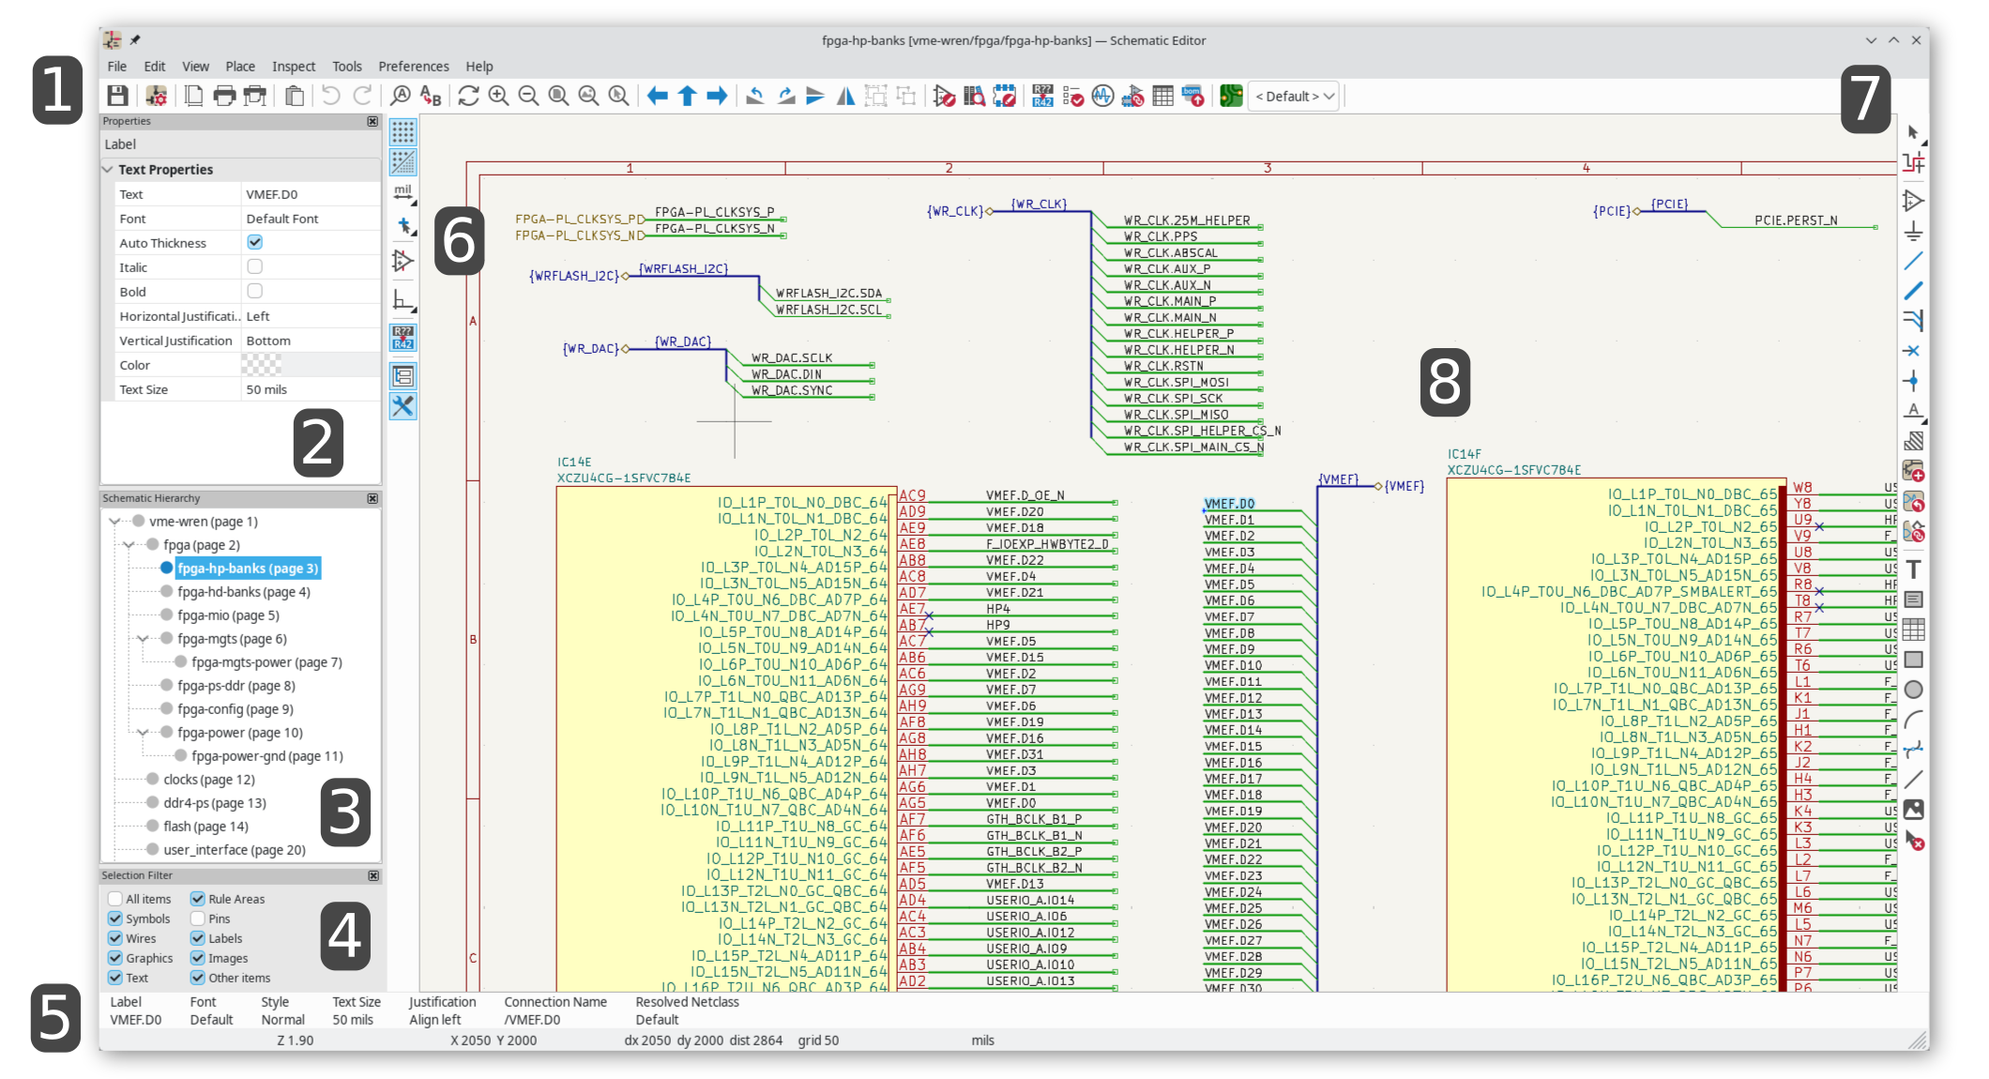The width and height of the screenshot is (1989, 1079).
Task: Select the text box tool
Action: [x=1914, y=599]
